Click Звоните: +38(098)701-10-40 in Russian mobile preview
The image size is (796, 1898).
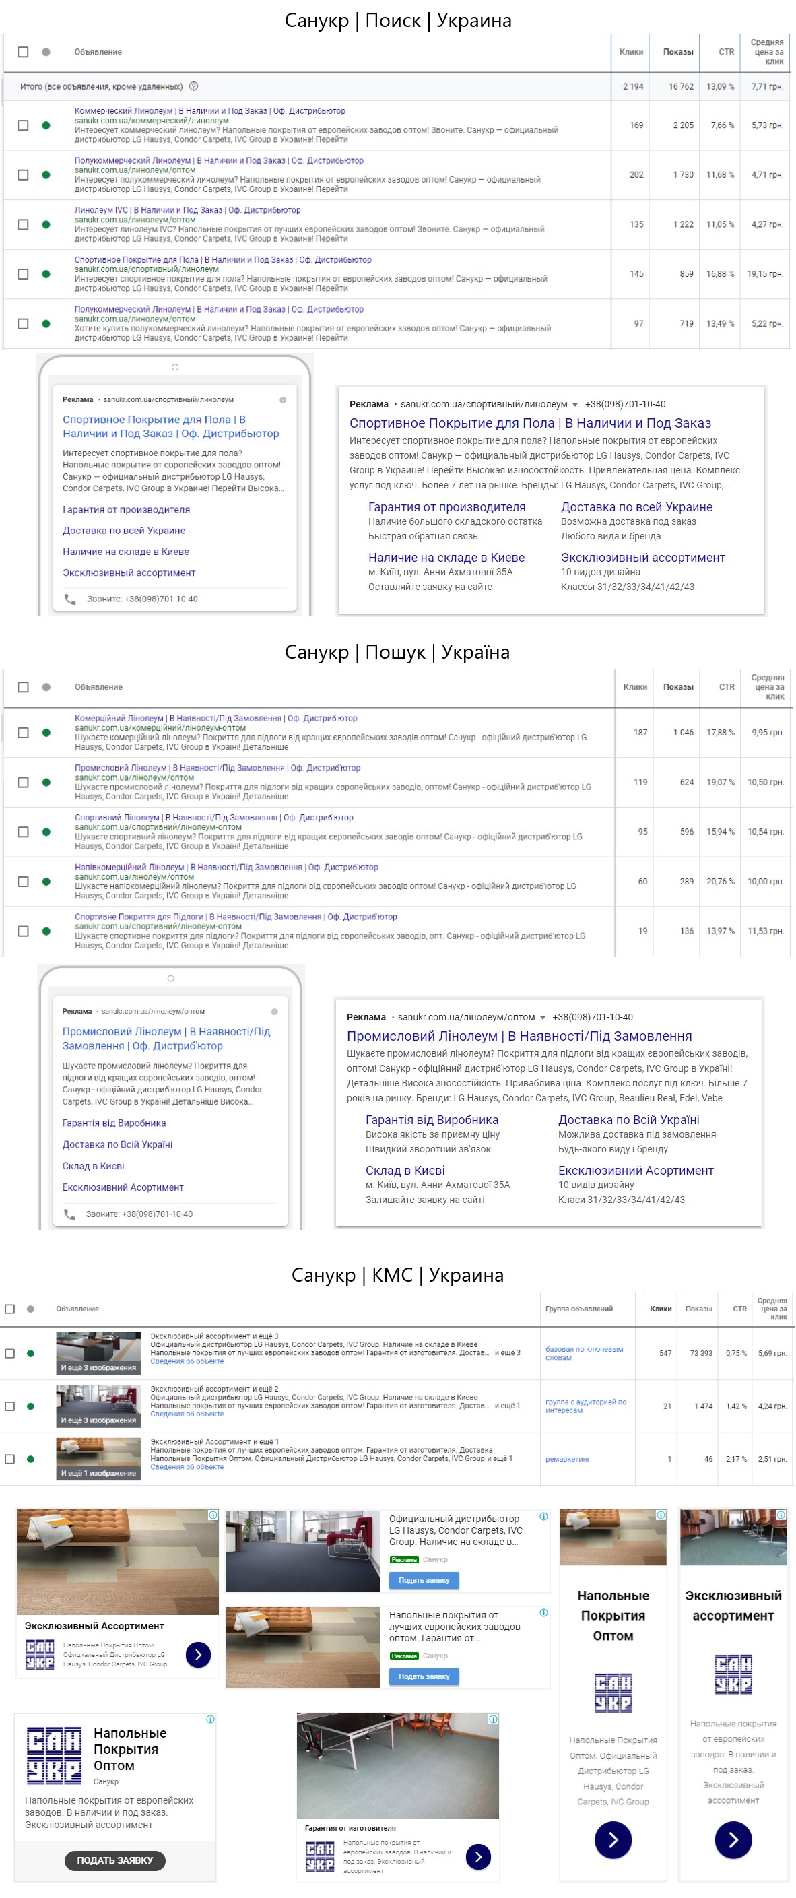point(142,599)
